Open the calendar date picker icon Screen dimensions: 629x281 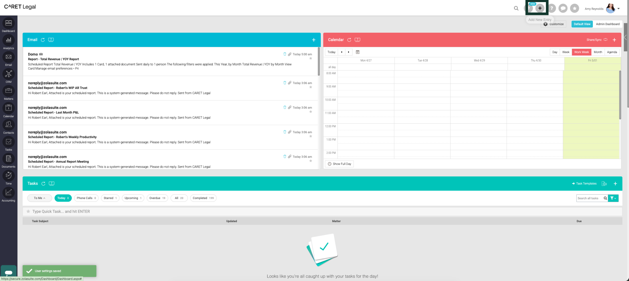tap(357, 52)
